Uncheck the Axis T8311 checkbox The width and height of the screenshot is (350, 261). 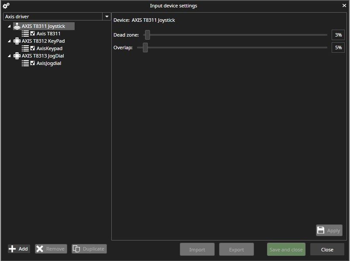point(33,34)
